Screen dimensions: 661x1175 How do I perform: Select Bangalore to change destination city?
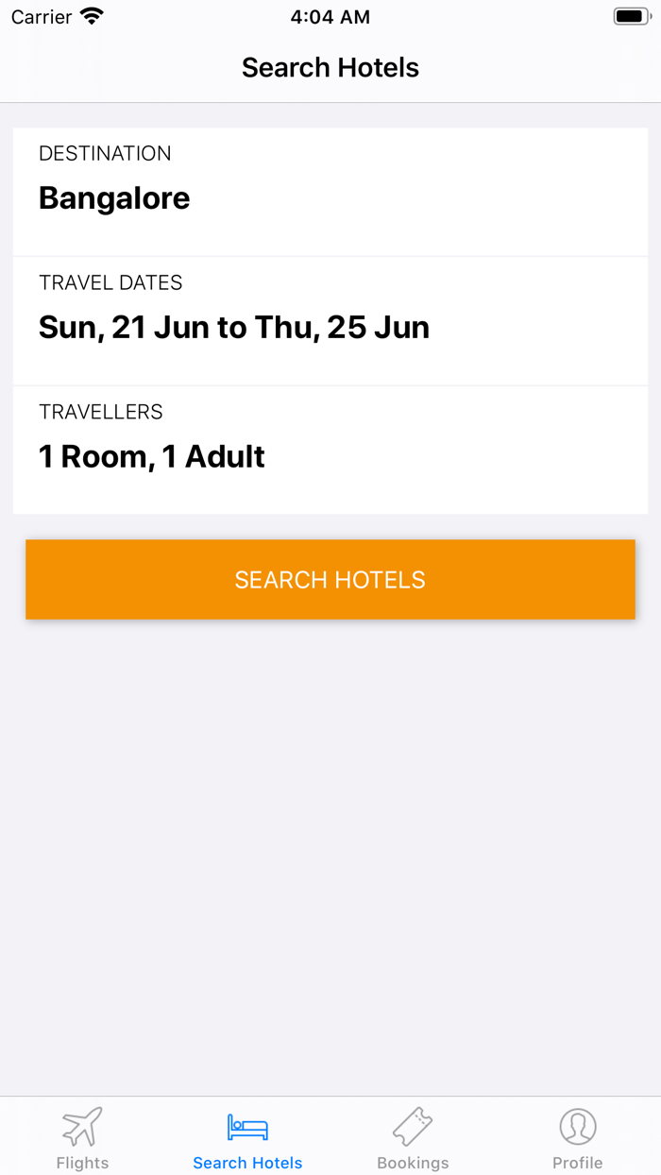point(113,198)
